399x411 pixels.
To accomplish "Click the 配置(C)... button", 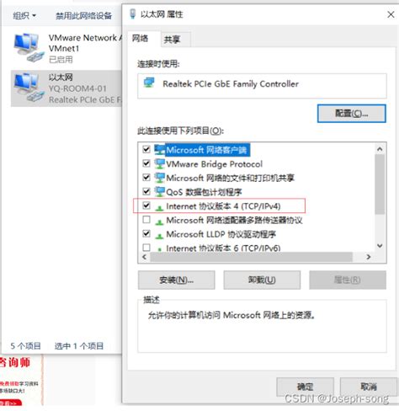I will (x=352, y=114).
